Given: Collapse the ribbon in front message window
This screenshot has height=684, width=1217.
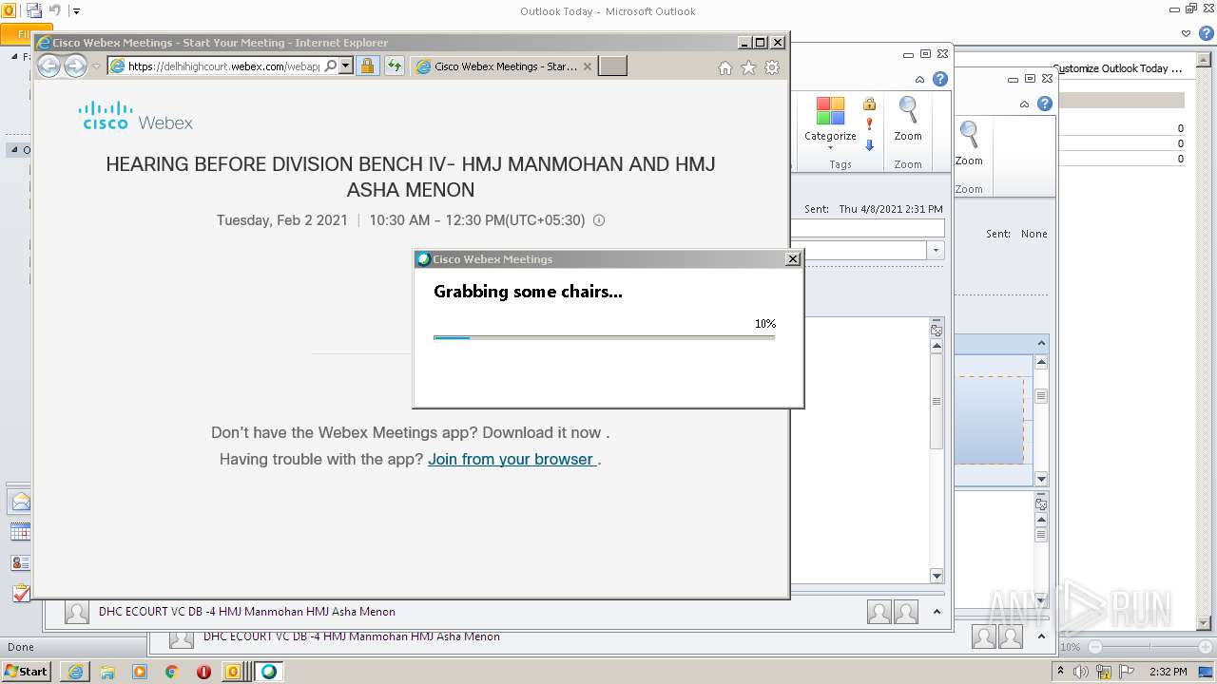Looking at the screenshot, I should click(x=919, y=80).
